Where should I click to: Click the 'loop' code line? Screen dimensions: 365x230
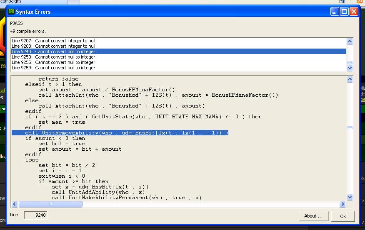tap(32, 160)
